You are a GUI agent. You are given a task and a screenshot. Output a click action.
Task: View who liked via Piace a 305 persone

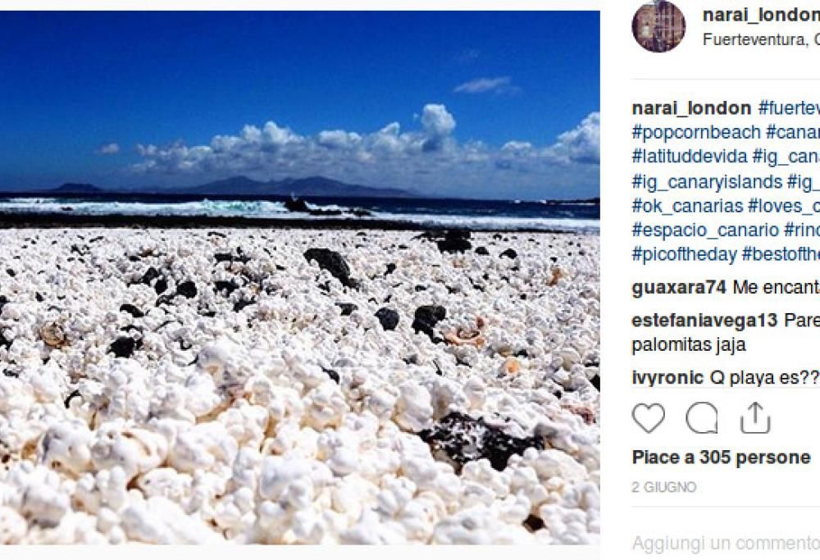click(x=721, y=457)
